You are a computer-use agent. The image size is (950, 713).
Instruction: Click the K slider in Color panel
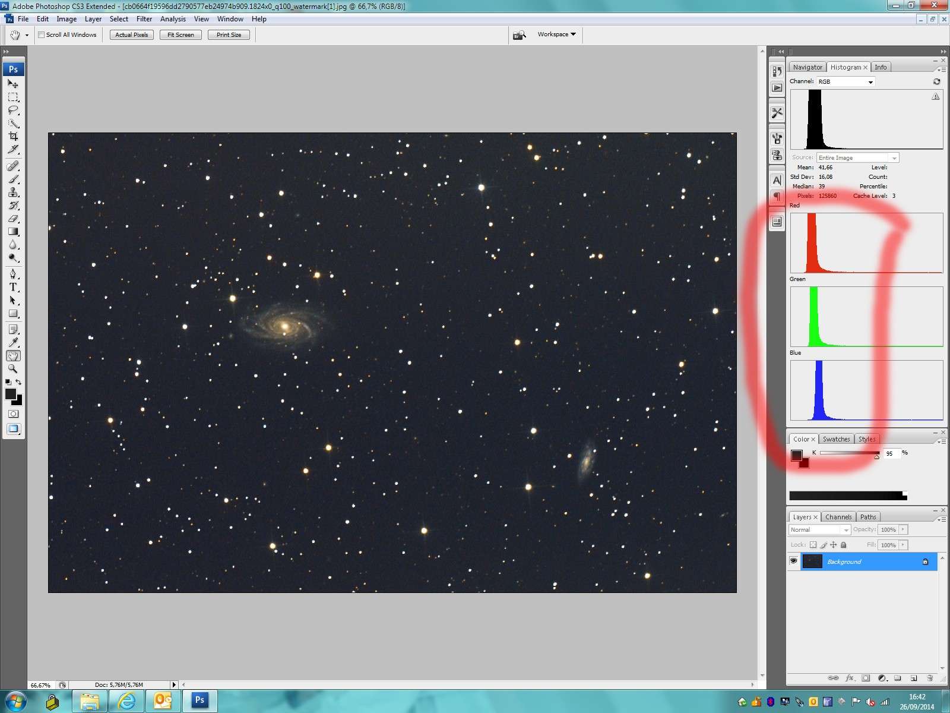click(849, 453)
